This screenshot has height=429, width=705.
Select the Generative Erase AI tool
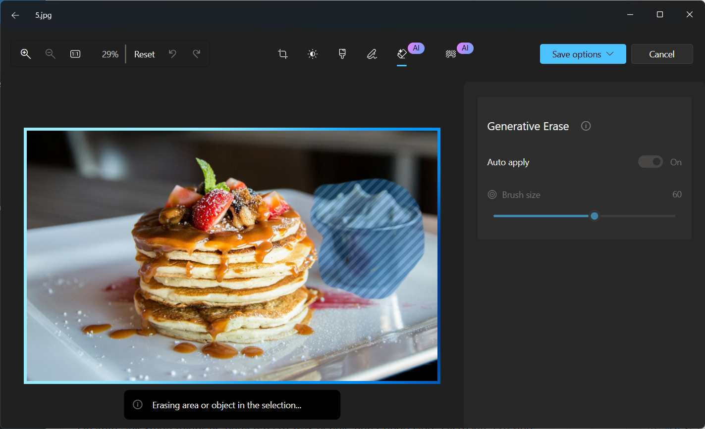[x=402, y=54]
